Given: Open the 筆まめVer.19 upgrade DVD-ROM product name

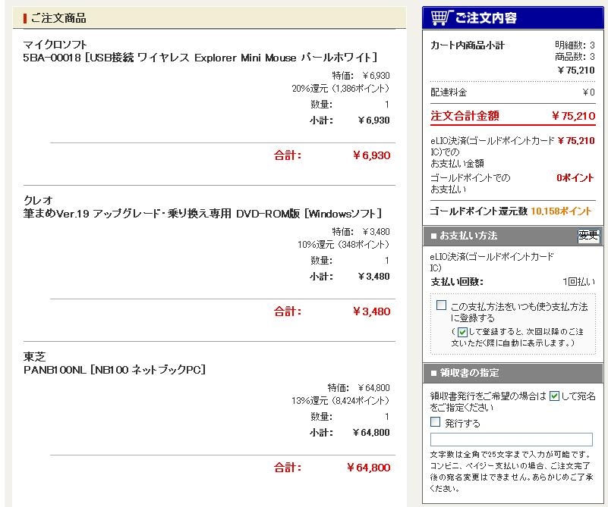Looking at the screenshot, I should click(202, 214).
